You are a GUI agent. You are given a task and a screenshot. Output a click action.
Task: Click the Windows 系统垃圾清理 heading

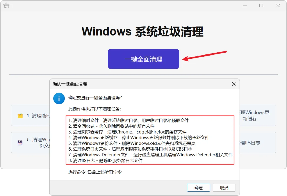pyautogui.click(x=142, y=32)
